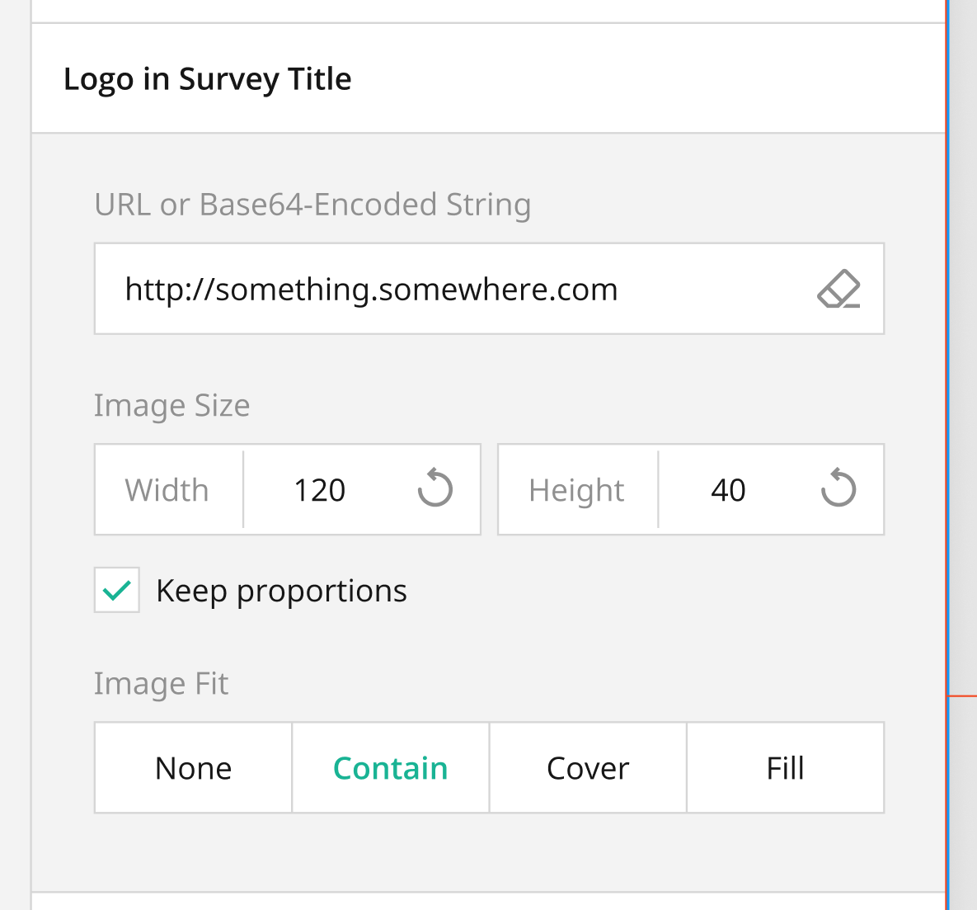Switch Image Fit to Fill
977x910 pixels.
785,768
